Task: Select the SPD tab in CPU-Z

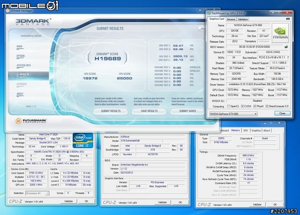Action: [246, 131]
